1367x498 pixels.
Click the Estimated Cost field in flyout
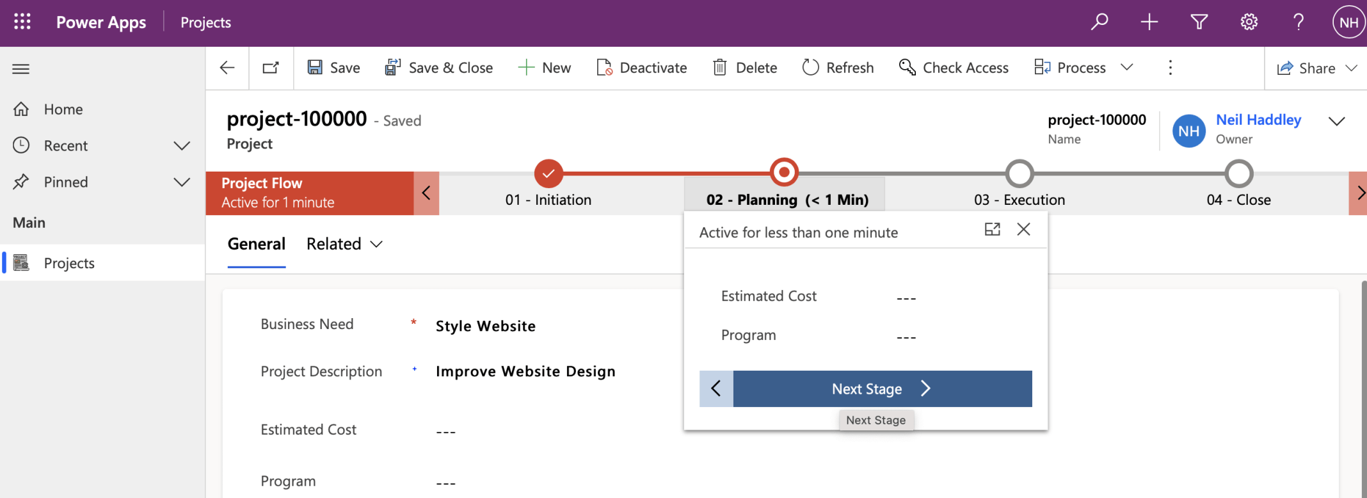(906, 297)
